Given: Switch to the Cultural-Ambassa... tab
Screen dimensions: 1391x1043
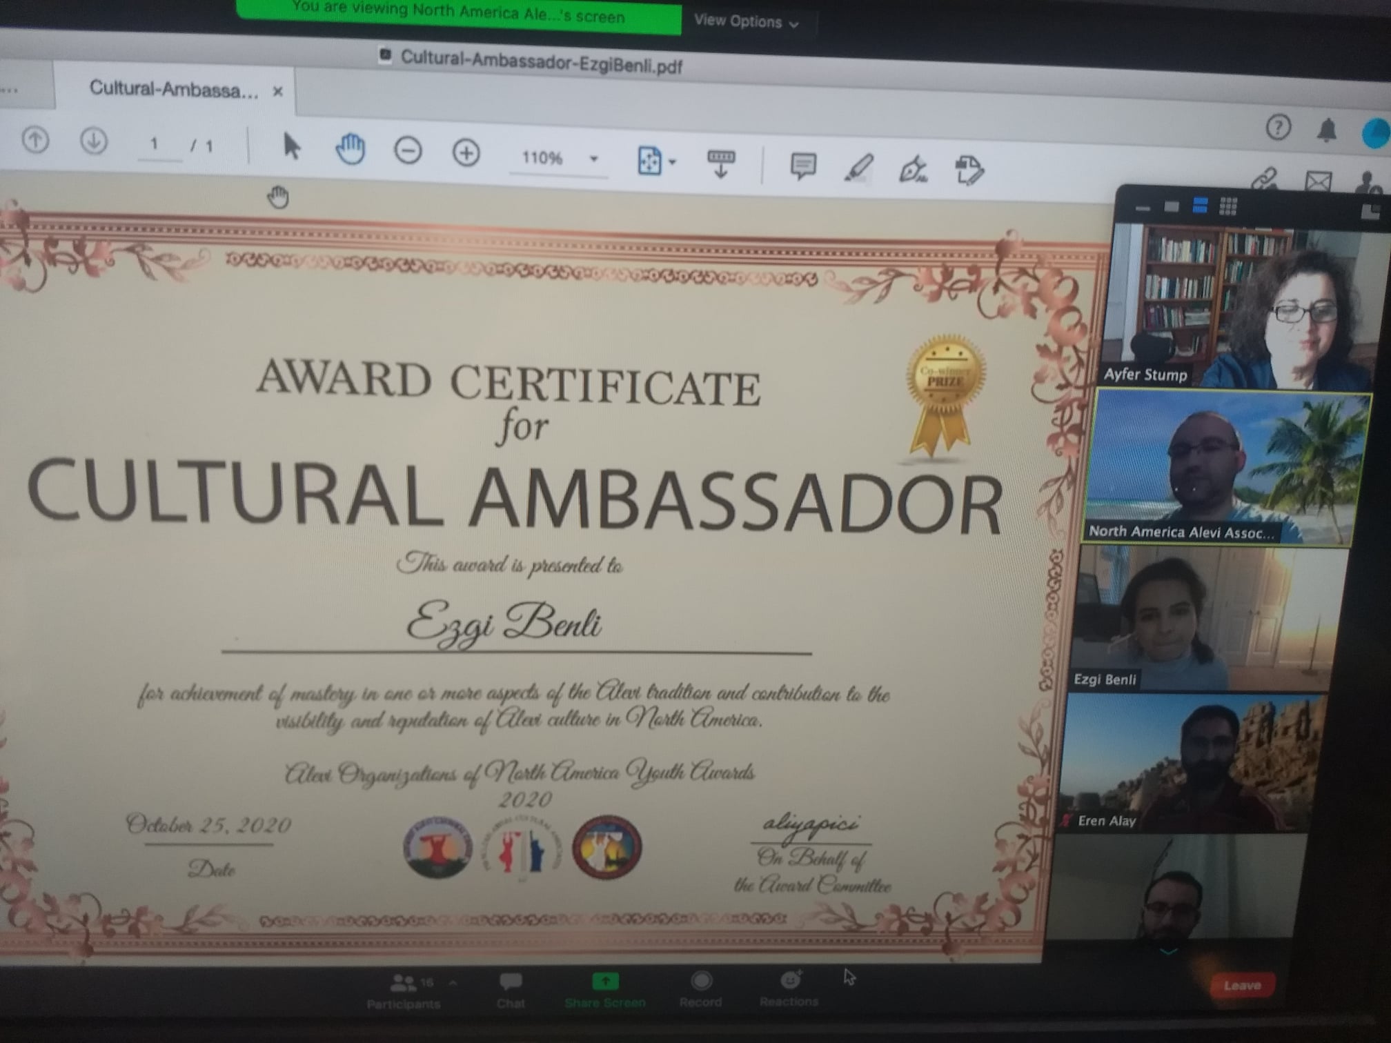Looking at the screenshot, I should point(173,90).
